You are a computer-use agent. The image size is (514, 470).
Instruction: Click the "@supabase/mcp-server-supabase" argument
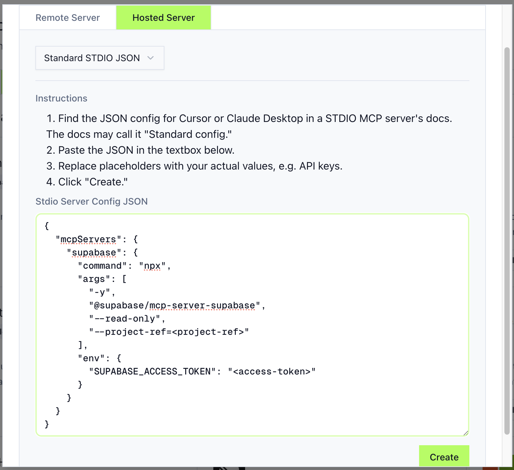coord(177,305)
